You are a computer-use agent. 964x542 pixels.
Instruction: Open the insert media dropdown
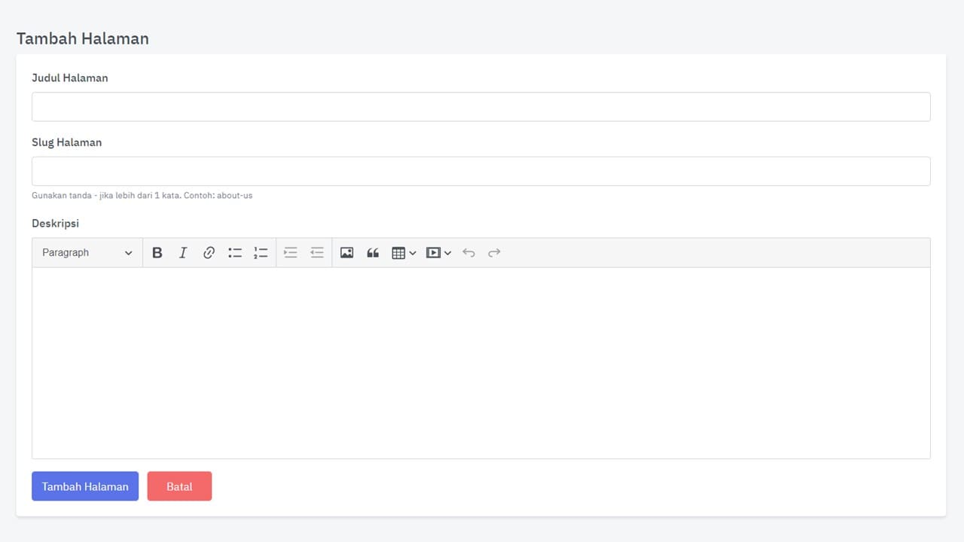point(438,253)
